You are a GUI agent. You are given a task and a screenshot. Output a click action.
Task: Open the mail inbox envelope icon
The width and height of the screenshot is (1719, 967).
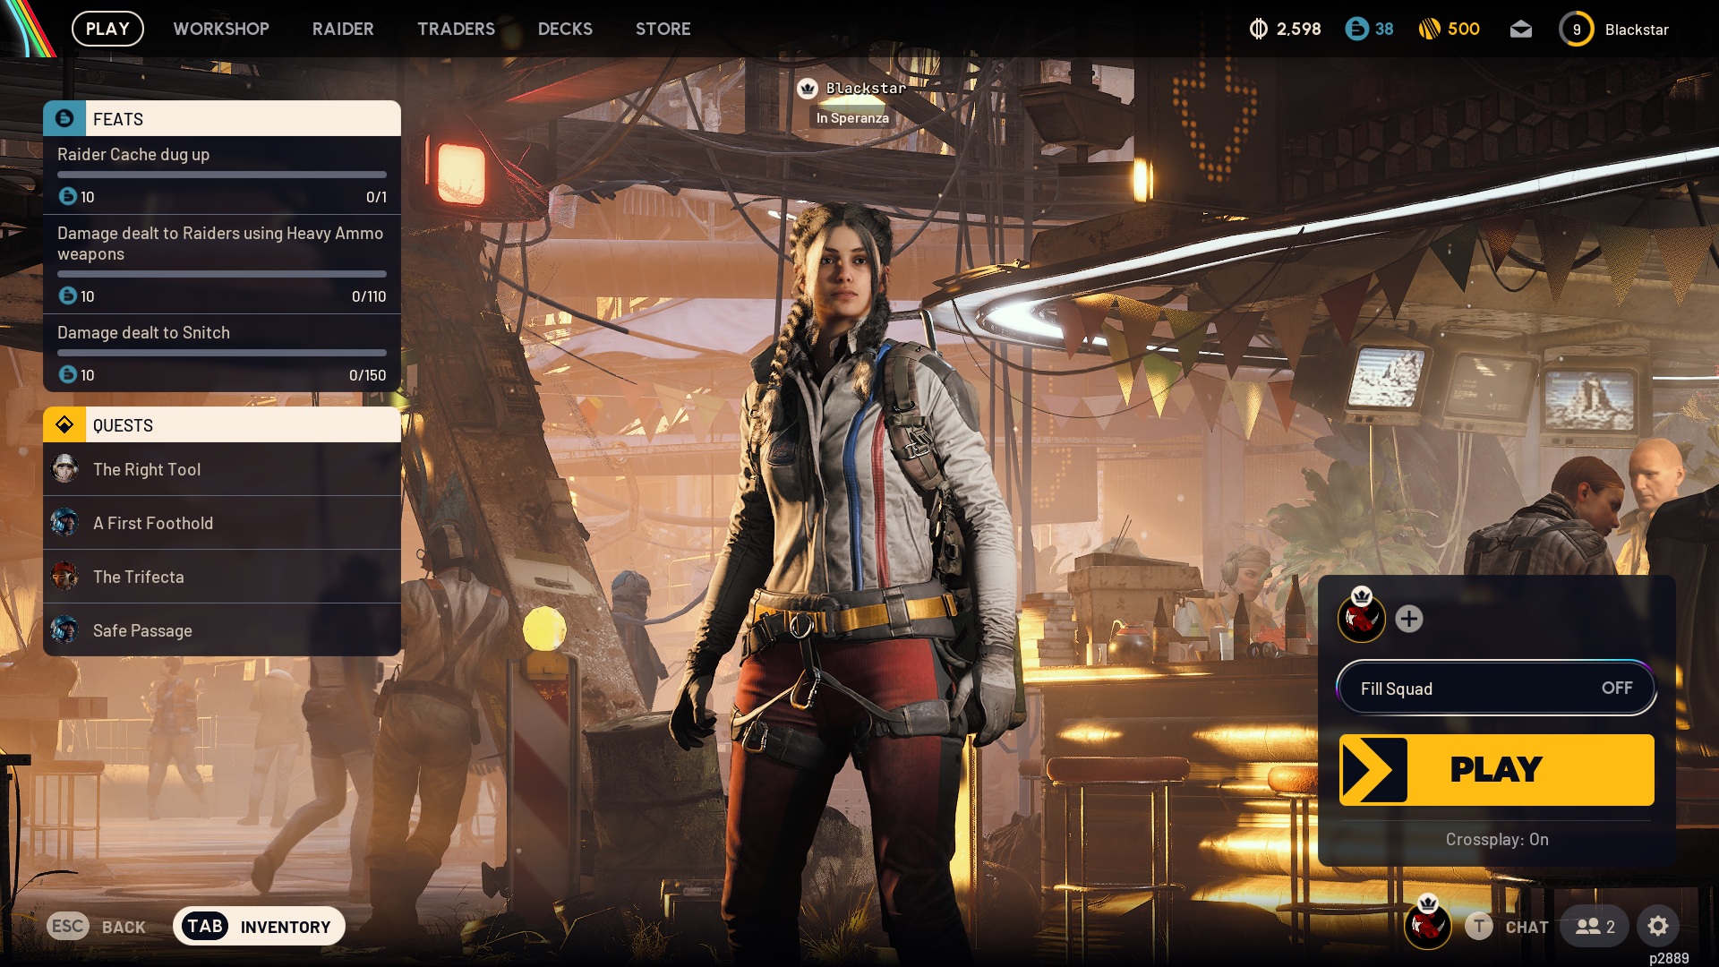tap(1520, 30)
